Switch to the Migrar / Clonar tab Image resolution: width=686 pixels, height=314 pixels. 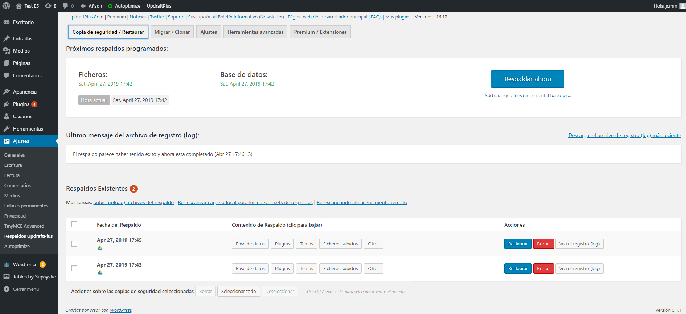pos(172,32)
